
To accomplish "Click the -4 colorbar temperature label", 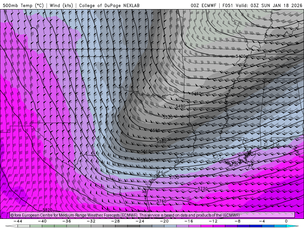I will (x=262, y=221).
